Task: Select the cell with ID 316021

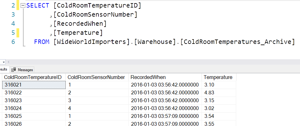Action: (13, 85)
